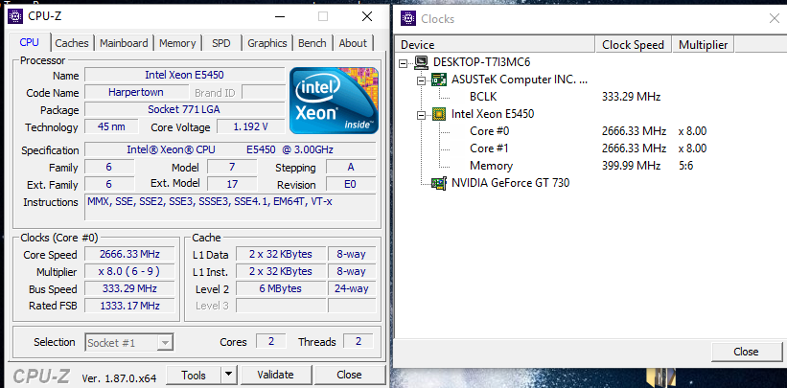Viewport: 787px width, 388px height.
Task: Click Close button in CPU-Z window
Action: (x=349, y=375)
